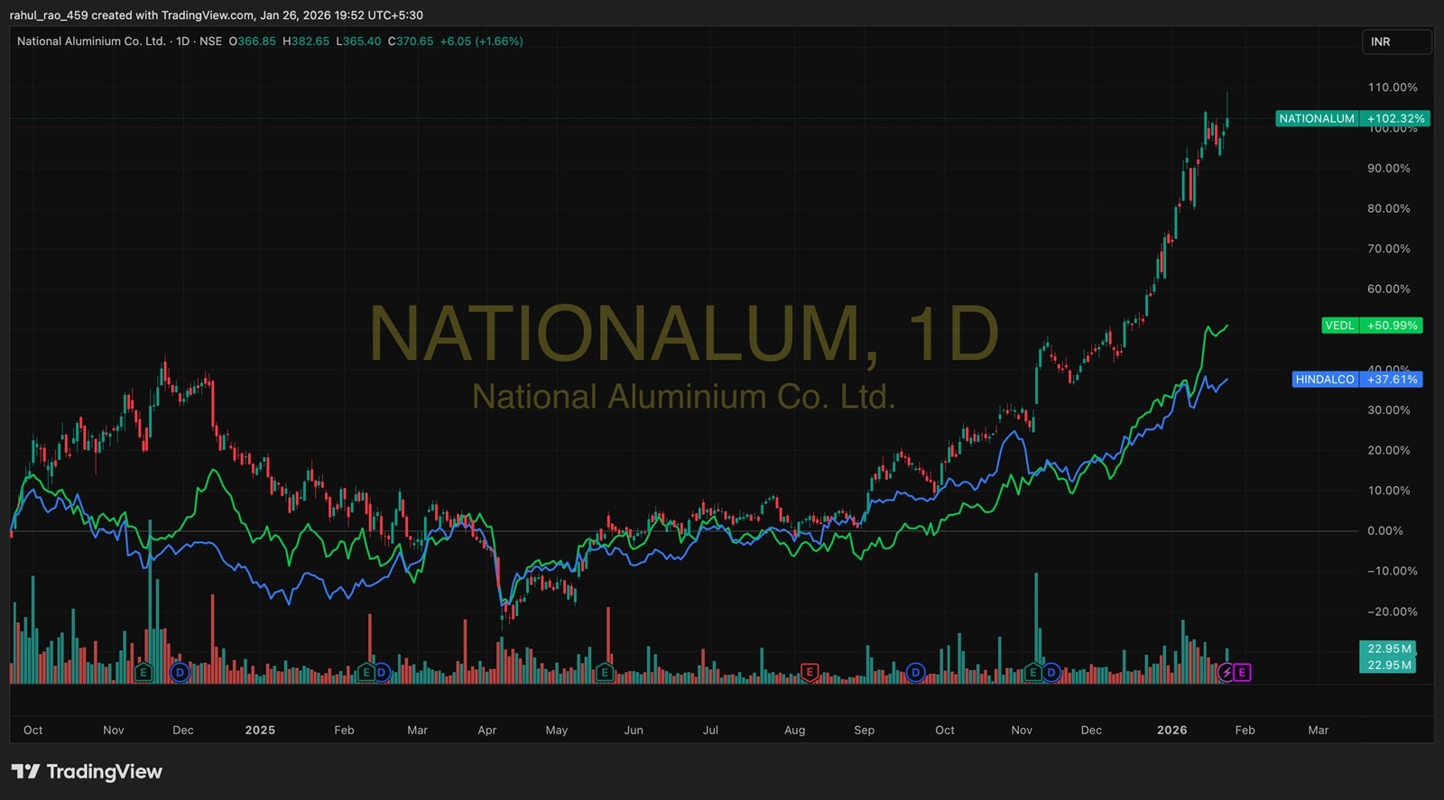Screen dimensions: 1444x800
Task: Click the dividend D marker in November 2025
Action: click(1051, 672)
